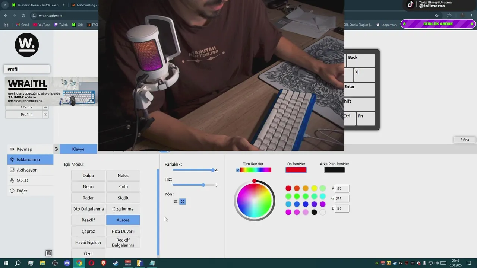
Task: Open the SOCD section
Action: pyautogui.click(x=30, y=180)
